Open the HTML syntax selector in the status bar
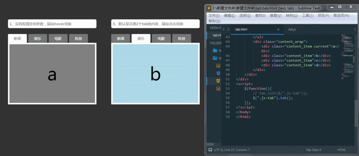Image resolution: width=359 pixels, height=156 pixels. tap(341, 150)
